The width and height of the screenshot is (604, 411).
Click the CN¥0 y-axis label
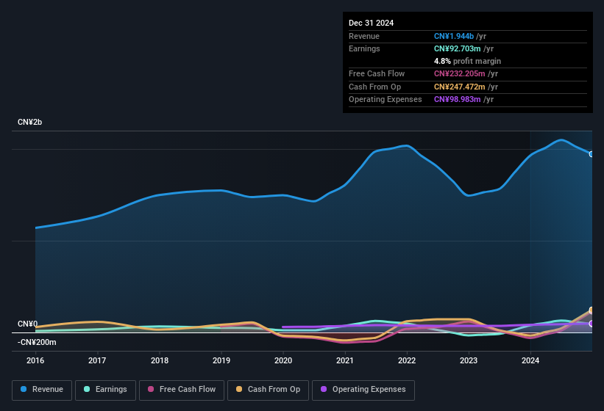coord(27,324)
